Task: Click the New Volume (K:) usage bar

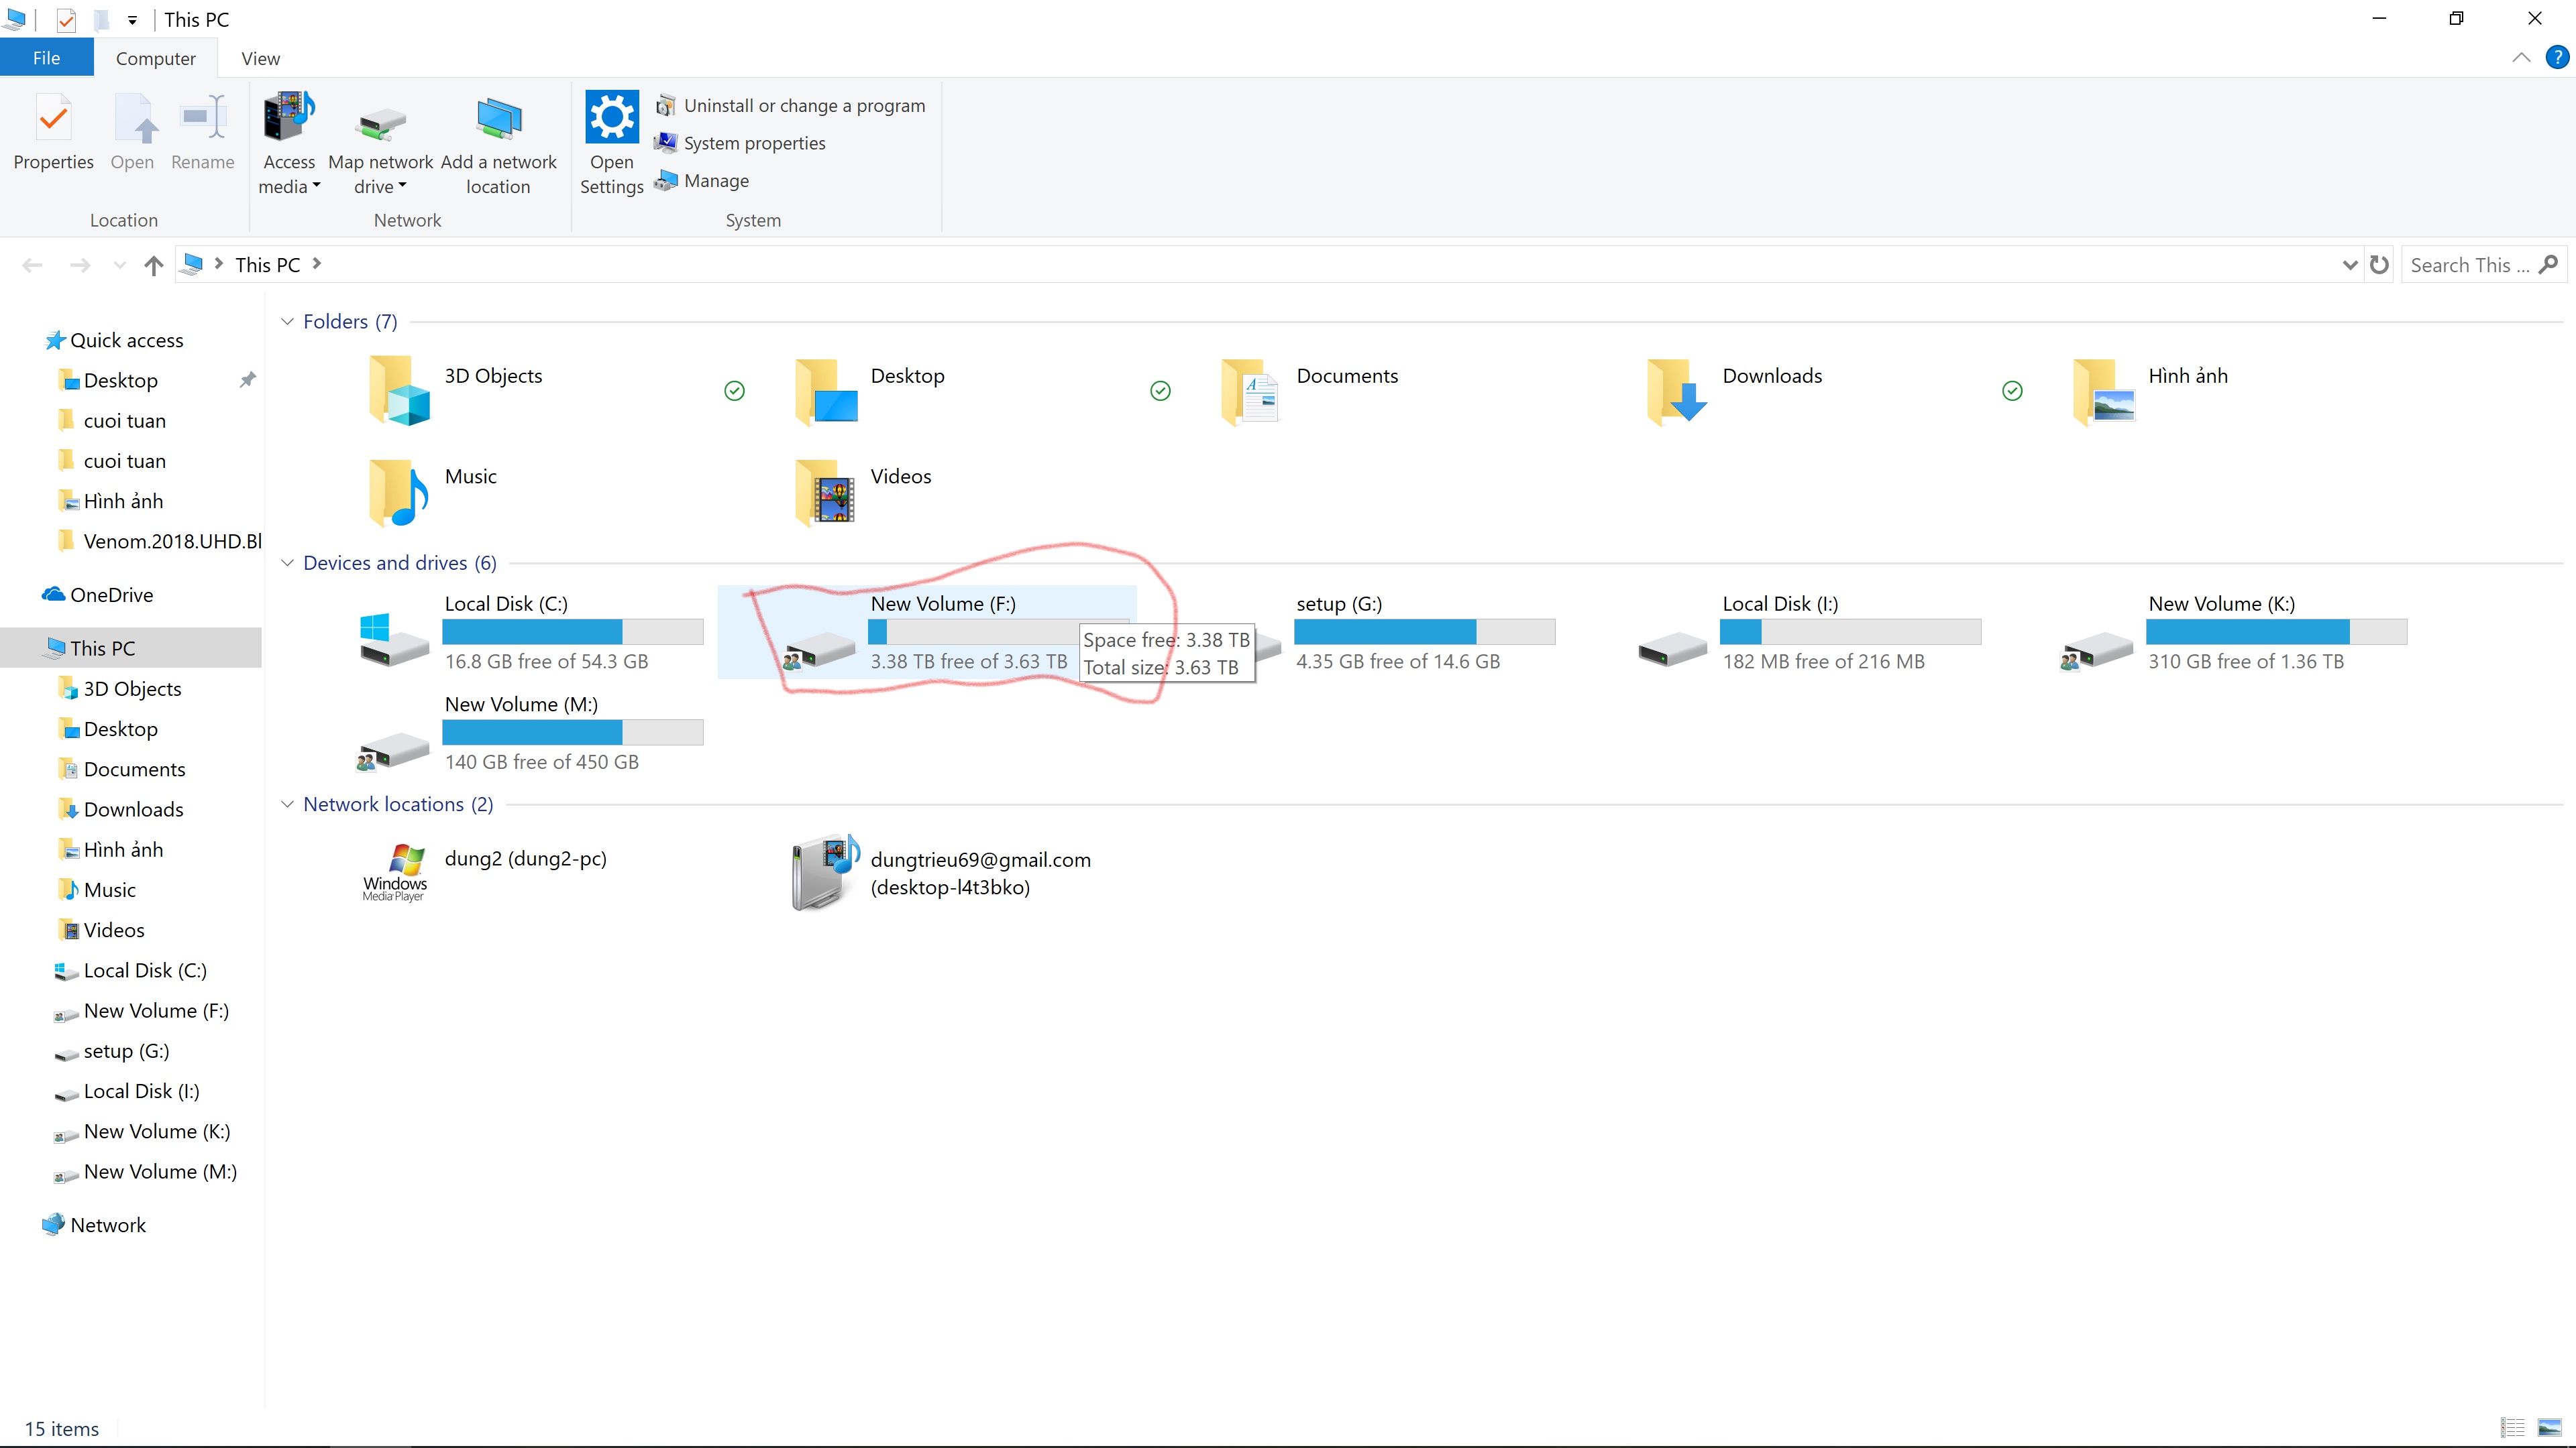Action: (x=2277, y=631)
